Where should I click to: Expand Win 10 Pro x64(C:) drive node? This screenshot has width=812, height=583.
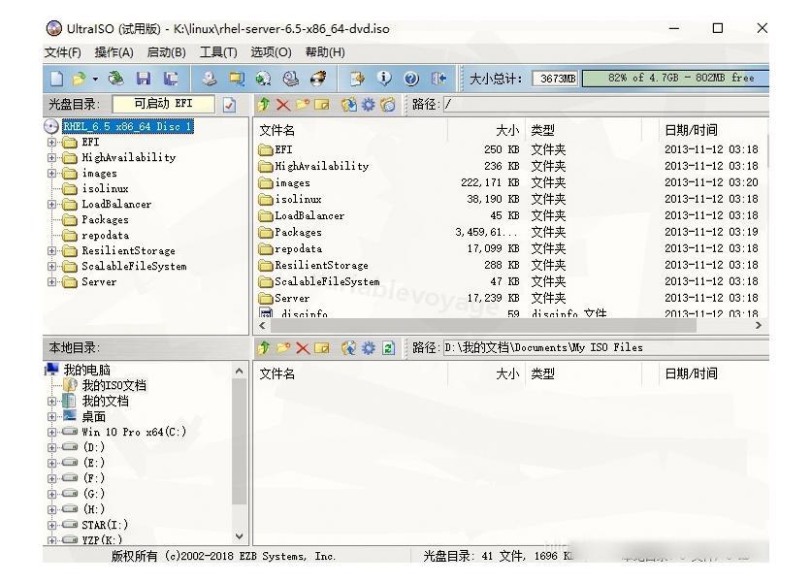click(x=51, y=433)
